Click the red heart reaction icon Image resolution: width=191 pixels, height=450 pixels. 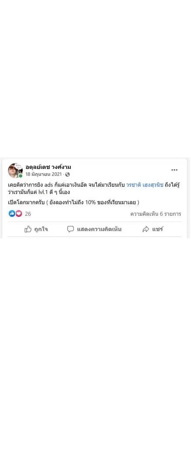[x=18, y=214]
